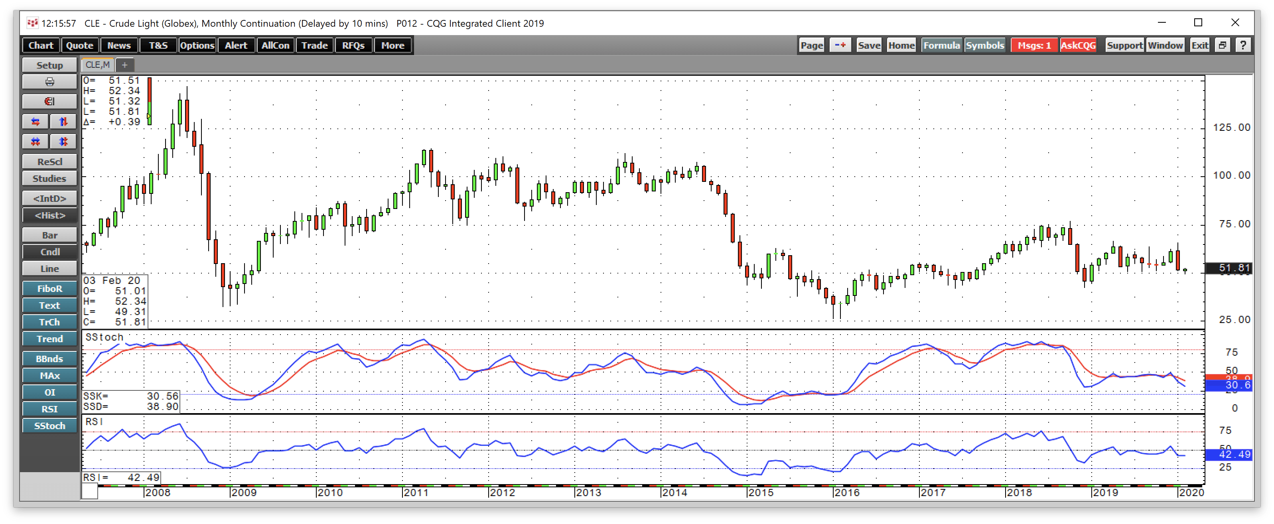This screenshot has height=524, width=1274.
Task: Click the blue 30.6 stochastic value tag
Action: click(1229, 385)
